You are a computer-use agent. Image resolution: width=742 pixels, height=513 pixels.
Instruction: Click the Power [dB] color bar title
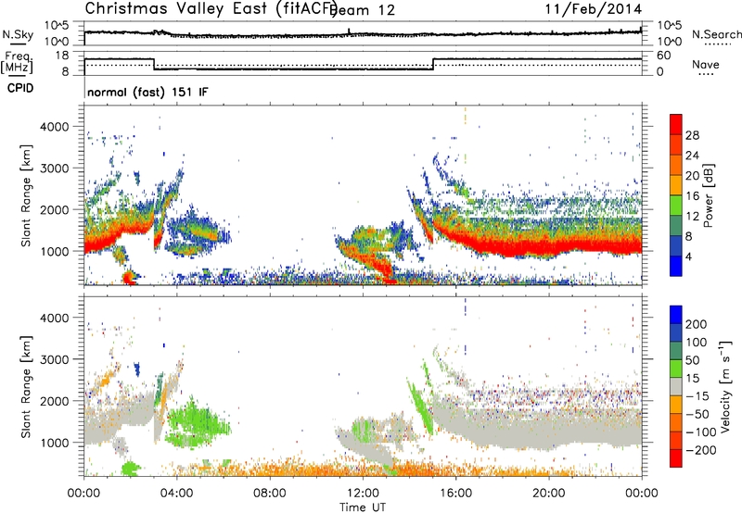(709, 195)
